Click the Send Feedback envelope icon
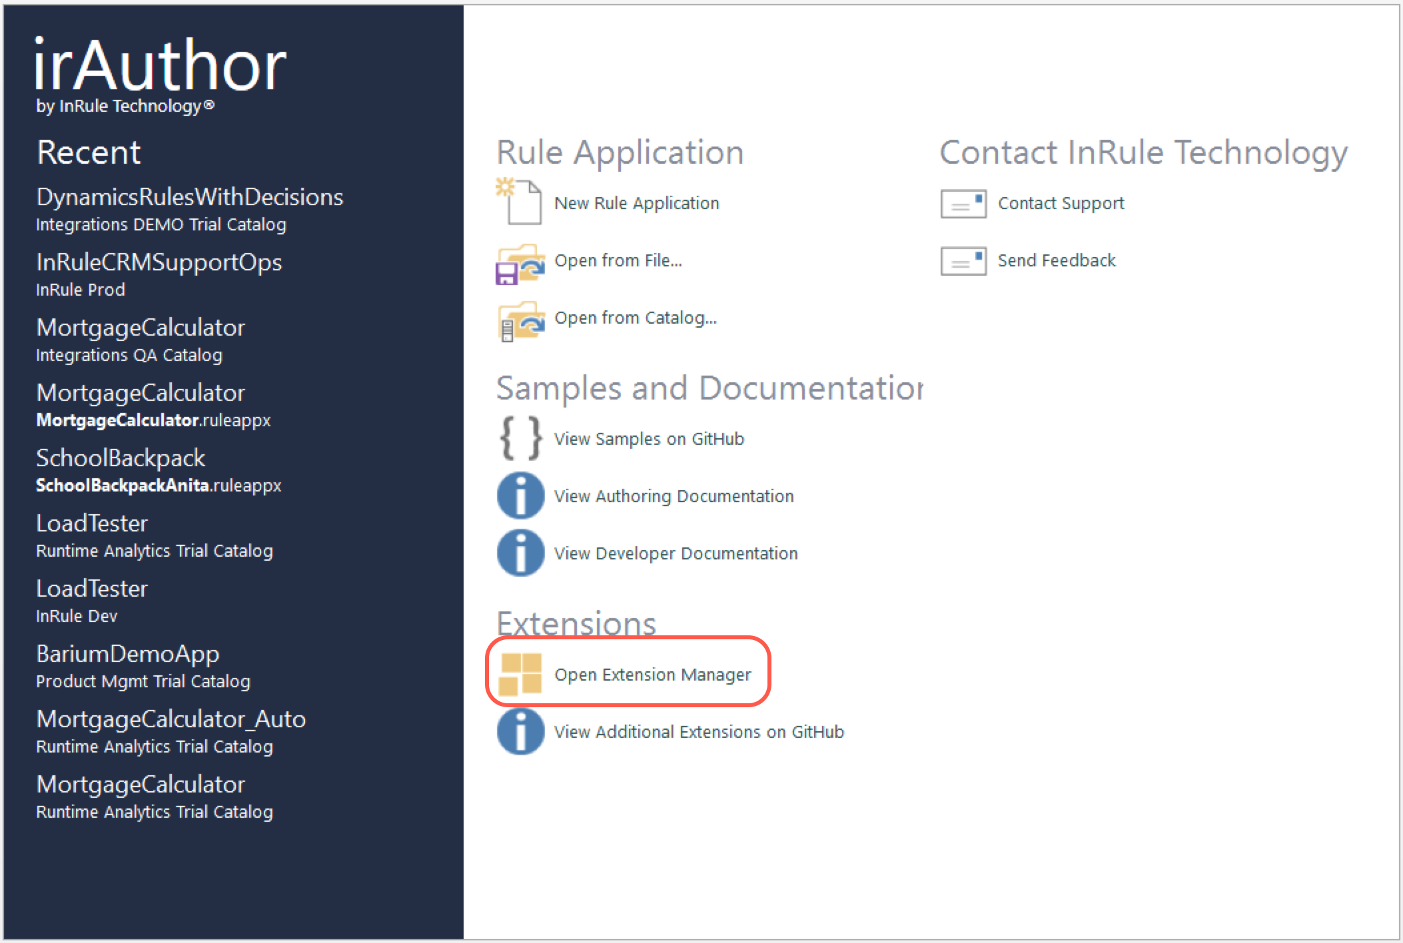The height and width of the screenshot is (943, 1403). (x=964, y=260)
